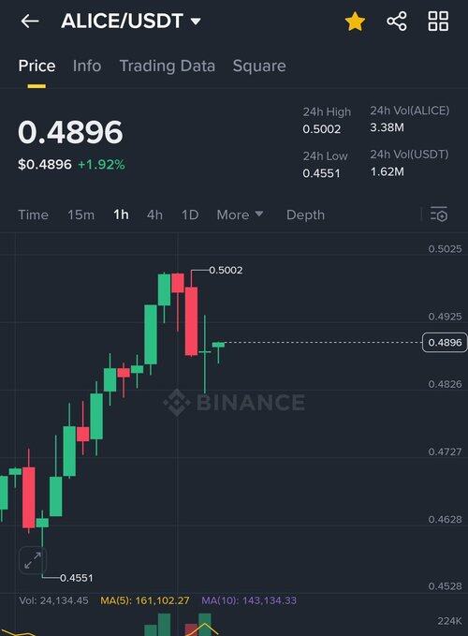Switch to Time line chart
This screenshot has height=636, width=468.
click(x=33, y=214)
